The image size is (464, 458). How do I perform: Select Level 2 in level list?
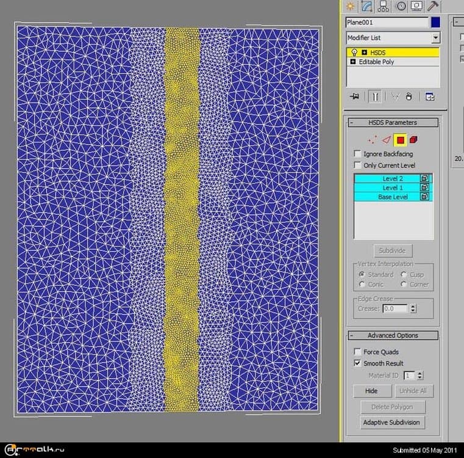pyautogui.click(x=393, y=178)
